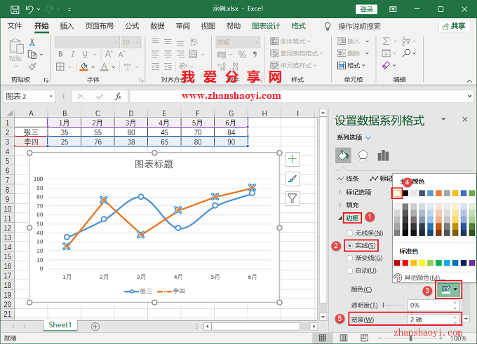Click the 透明度 transparency slider
The image size is (477, 344).
tap(393, 305)
